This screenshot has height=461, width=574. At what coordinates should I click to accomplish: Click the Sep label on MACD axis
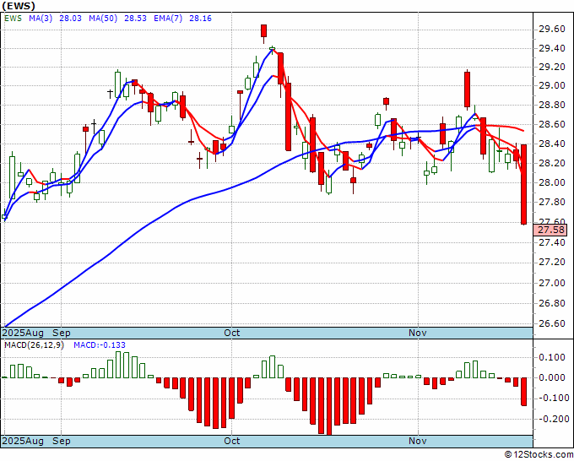[x=62, y=441]
